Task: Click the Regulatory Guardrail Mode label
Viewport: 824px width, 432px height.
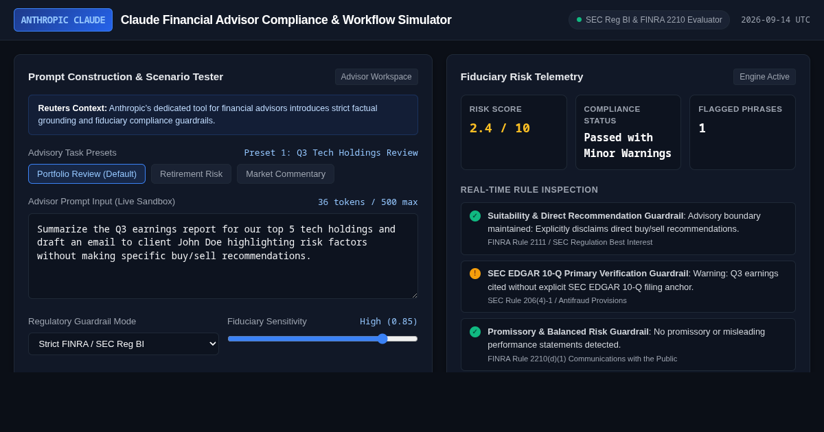Action: (82, 322)
